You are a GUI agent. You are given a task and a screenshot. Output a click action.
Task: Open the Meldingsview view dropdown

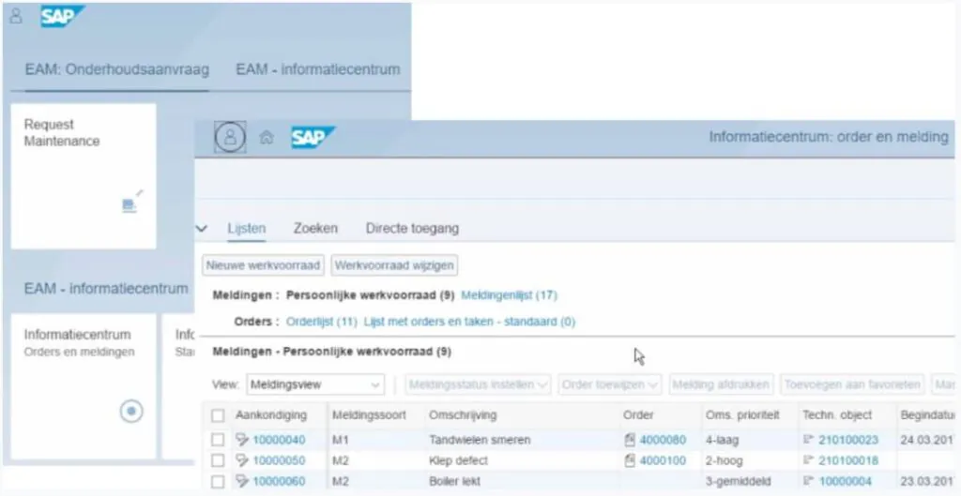point(315,384)
